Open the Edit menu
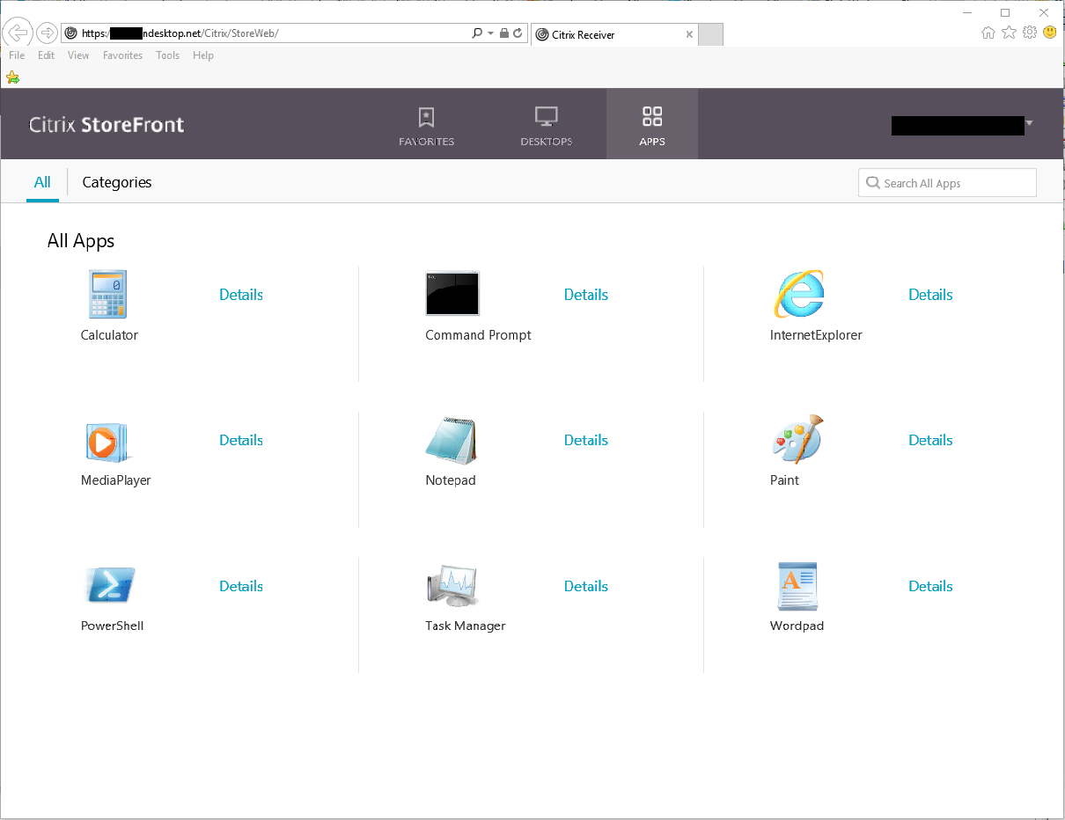 pos(46,55)
